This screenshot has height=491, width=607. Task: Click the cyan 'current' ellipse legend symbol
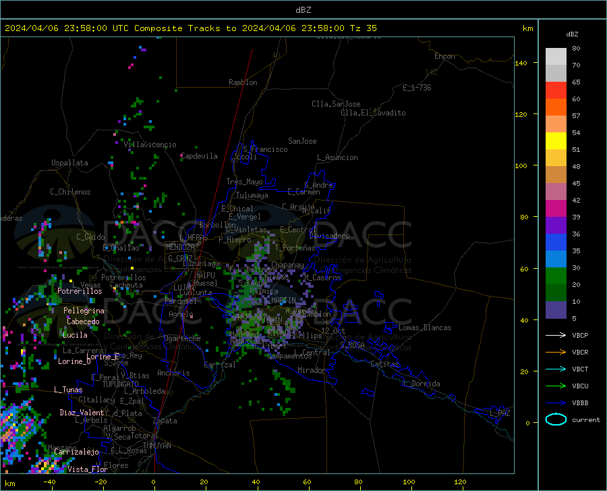[x=556, y=419]
